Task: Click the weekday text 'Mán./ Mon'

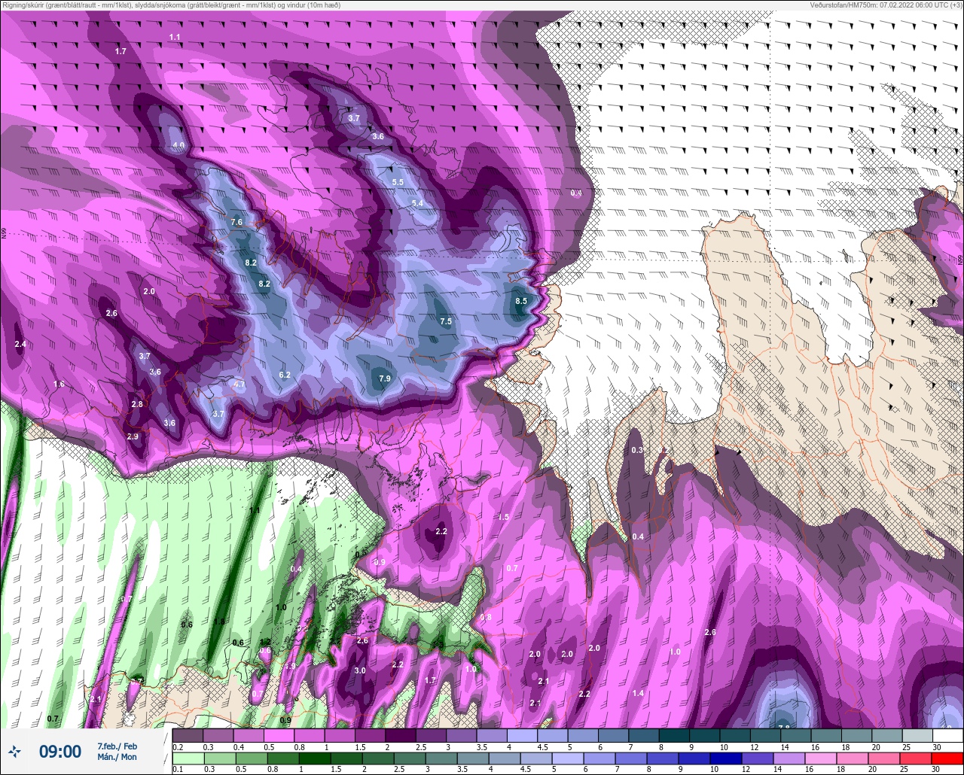Action: pos(117,757)
